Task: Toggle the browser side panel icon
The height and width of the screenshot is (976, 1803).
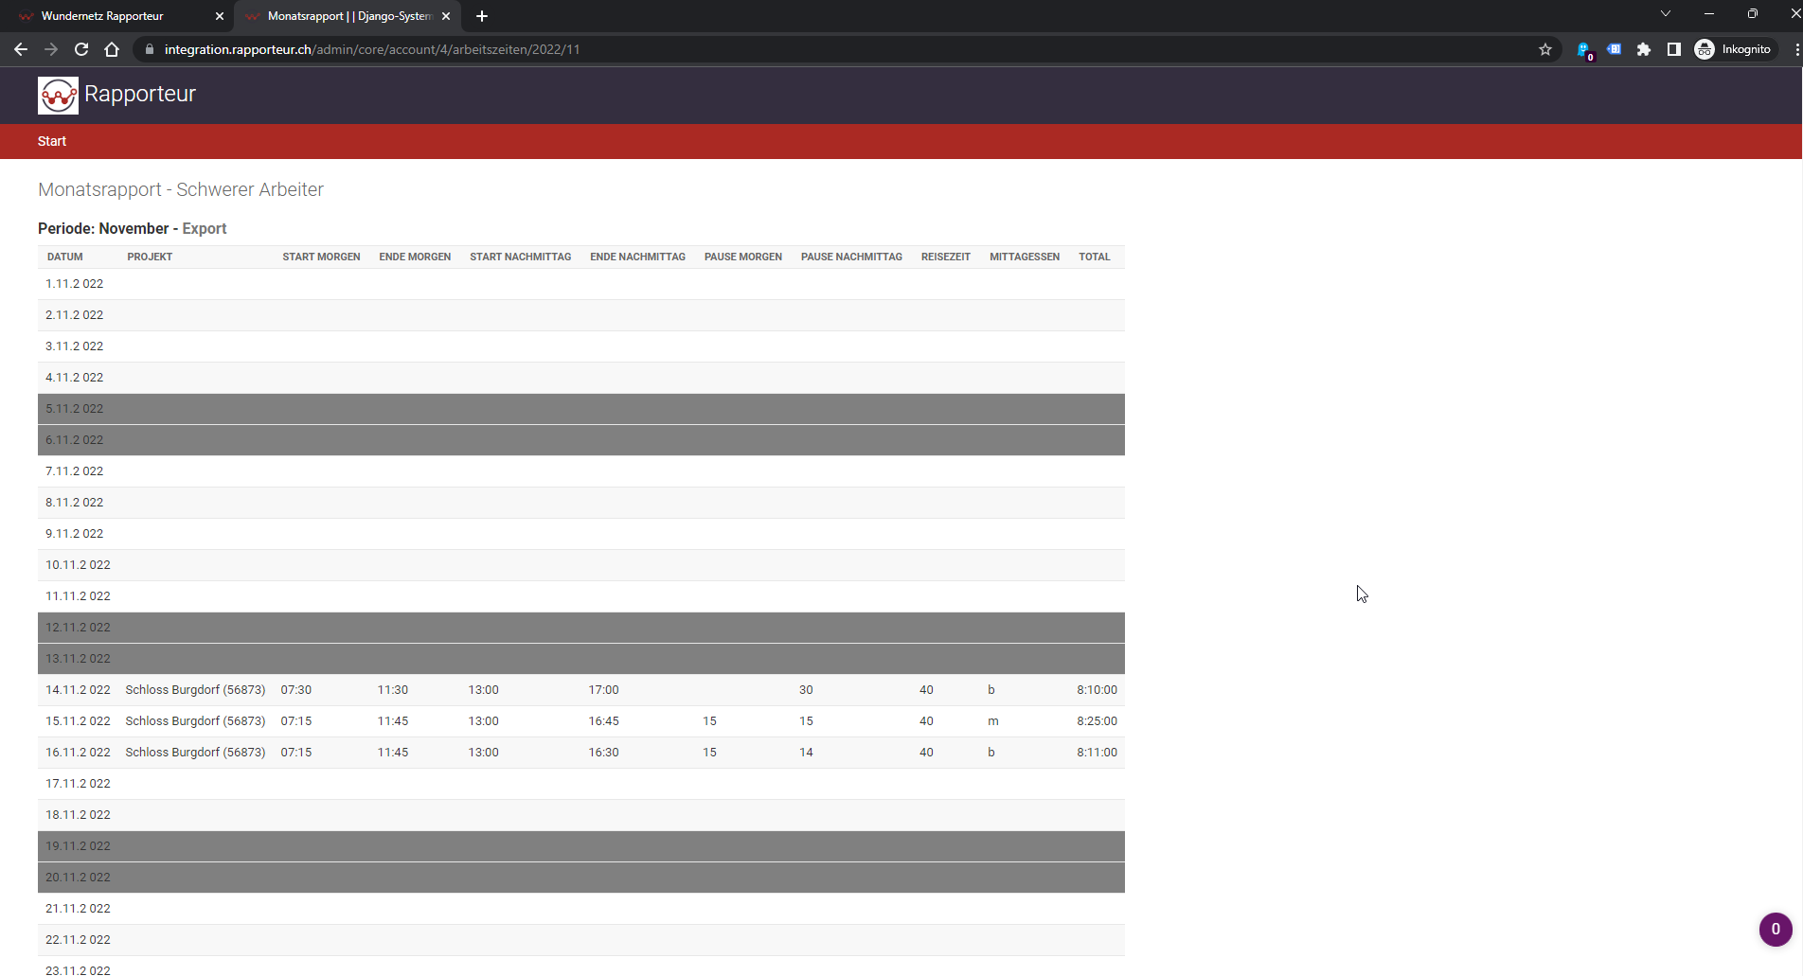Action: point(1674,49)
